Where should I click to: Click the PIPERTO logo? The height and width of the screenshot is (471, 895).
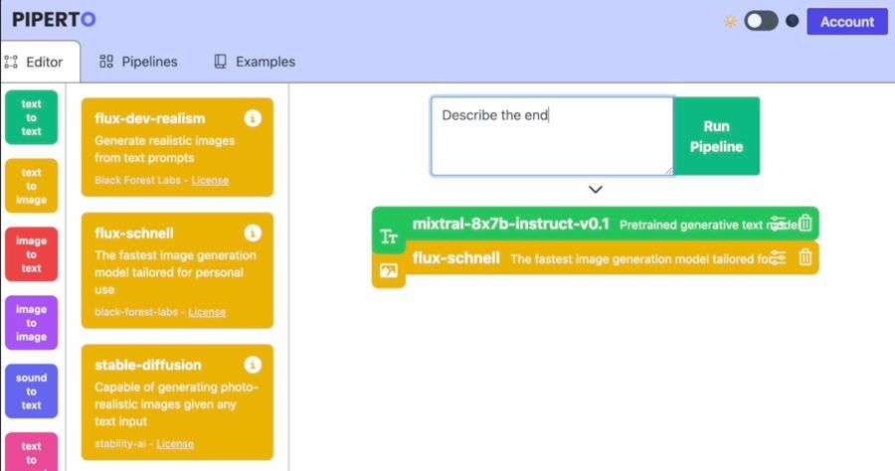[x=54, y=20]
